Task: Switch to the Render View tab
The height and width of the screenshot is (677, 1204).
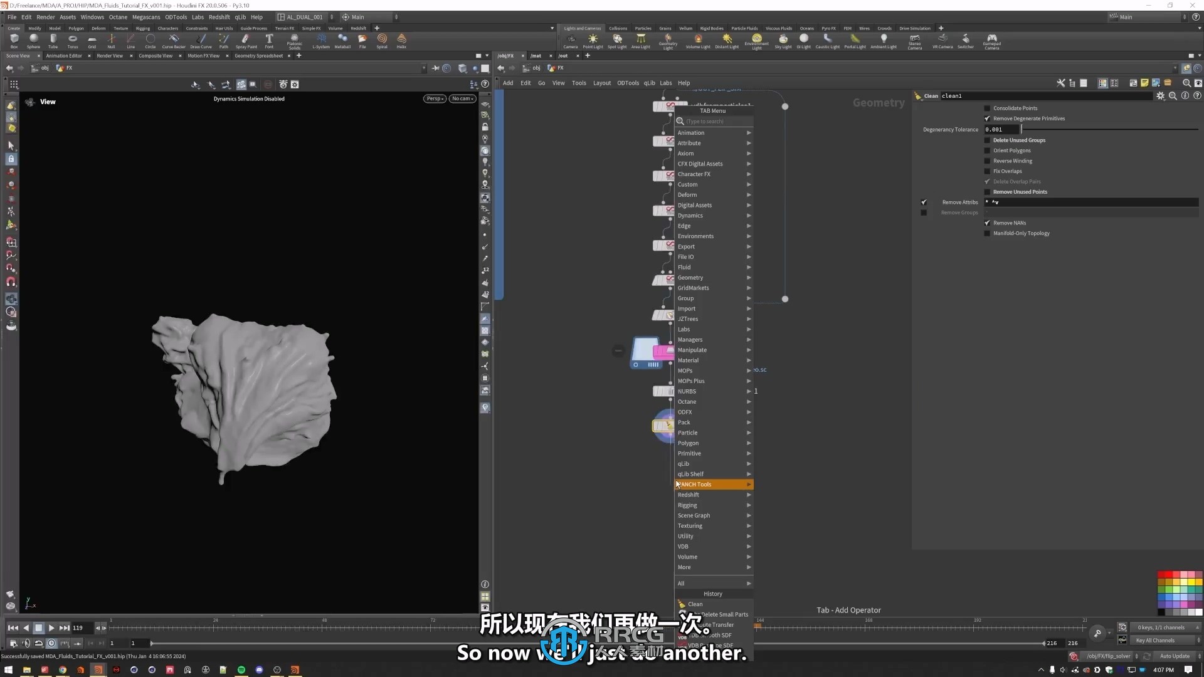Action: tap(110, 56)
